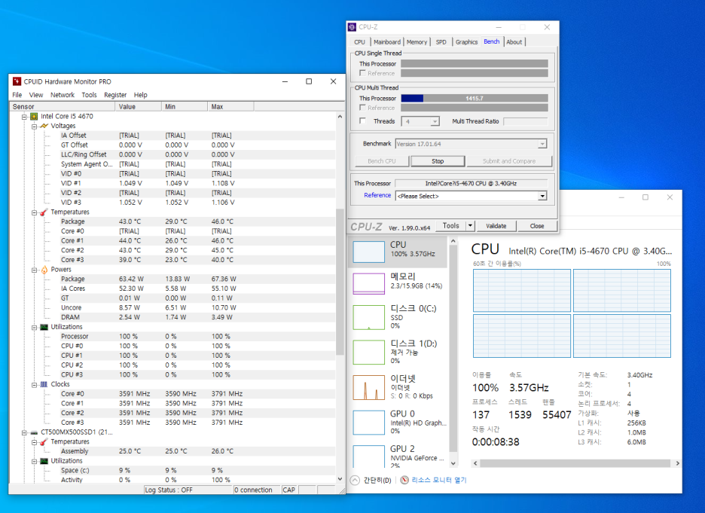The width and height of the screenshot is (705, 513).
Task: Switch to the Graphics tab in CPU-Z
Action: click(x=466, y=42)
